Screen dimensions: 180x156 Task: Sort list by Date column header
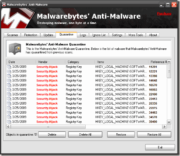coord(21,62)
